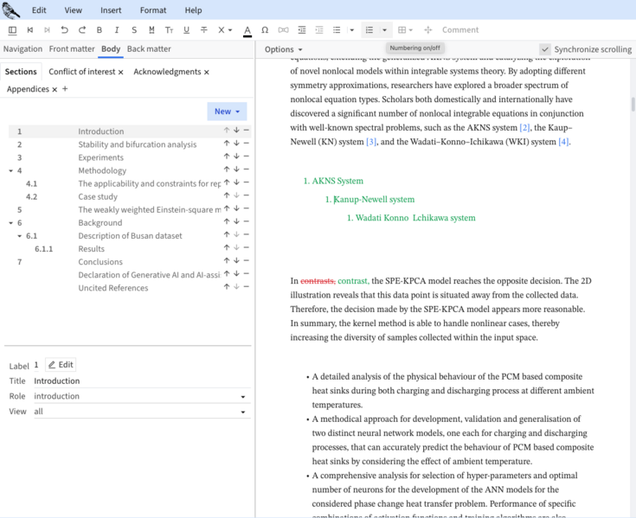Open the Help menu
This screenshot has width=636, height=518.
(193, 10)
